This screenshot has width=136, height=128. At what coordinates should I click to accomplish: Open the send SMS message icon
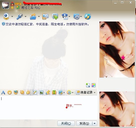point(45,17)
